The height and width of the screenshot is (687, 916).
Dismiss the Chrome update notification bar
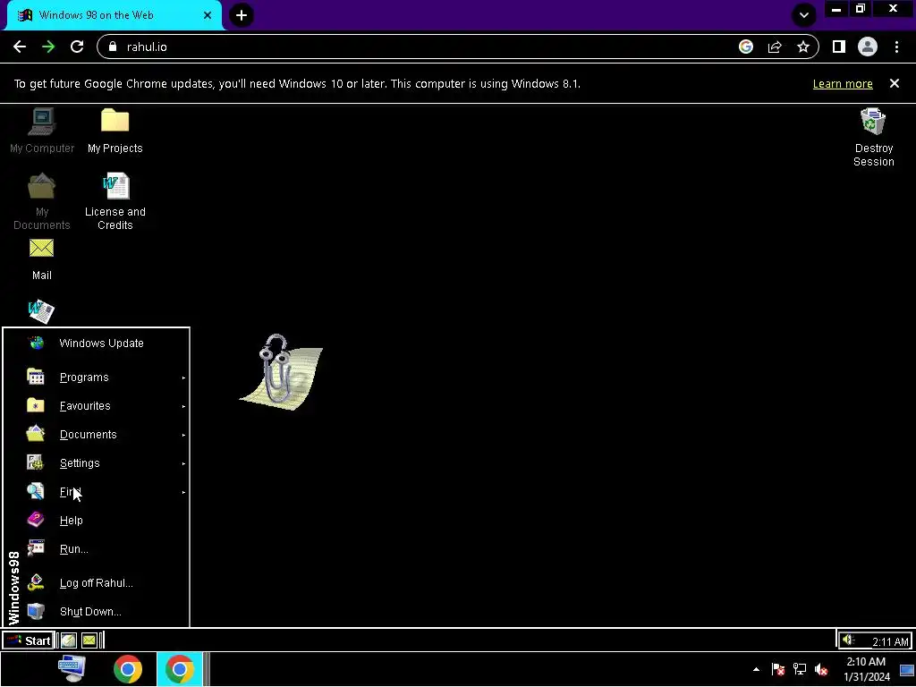click(x=895, y=83)
